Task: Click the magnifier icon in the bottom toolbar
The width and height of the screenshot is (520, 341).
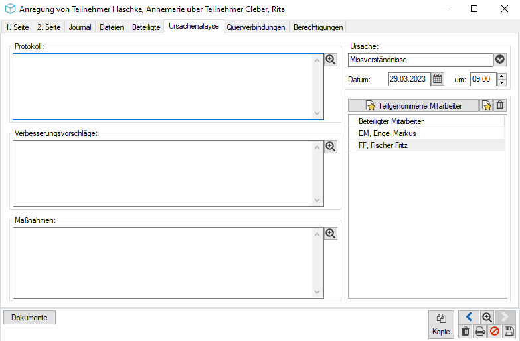Action: [x=487, y=317]
